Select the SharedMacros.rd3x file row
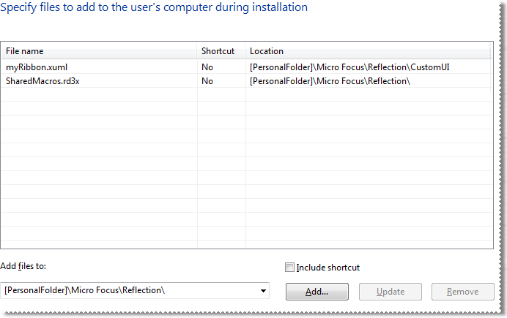This screenshot has height=318, width=507. click(x=42, y=81)
